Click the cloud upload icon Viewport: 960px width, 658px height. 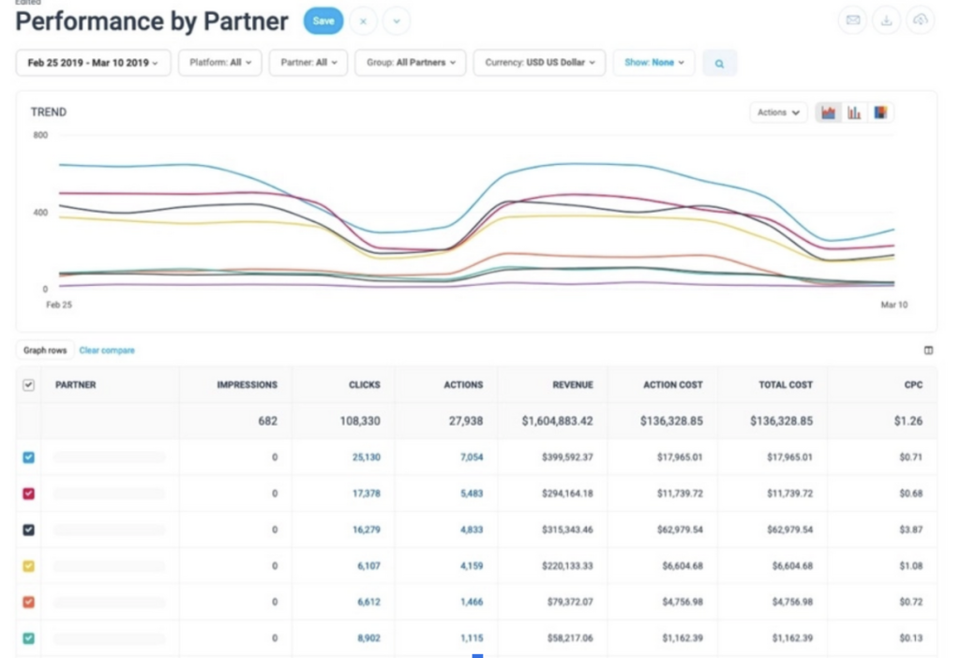tap(920, 21)
